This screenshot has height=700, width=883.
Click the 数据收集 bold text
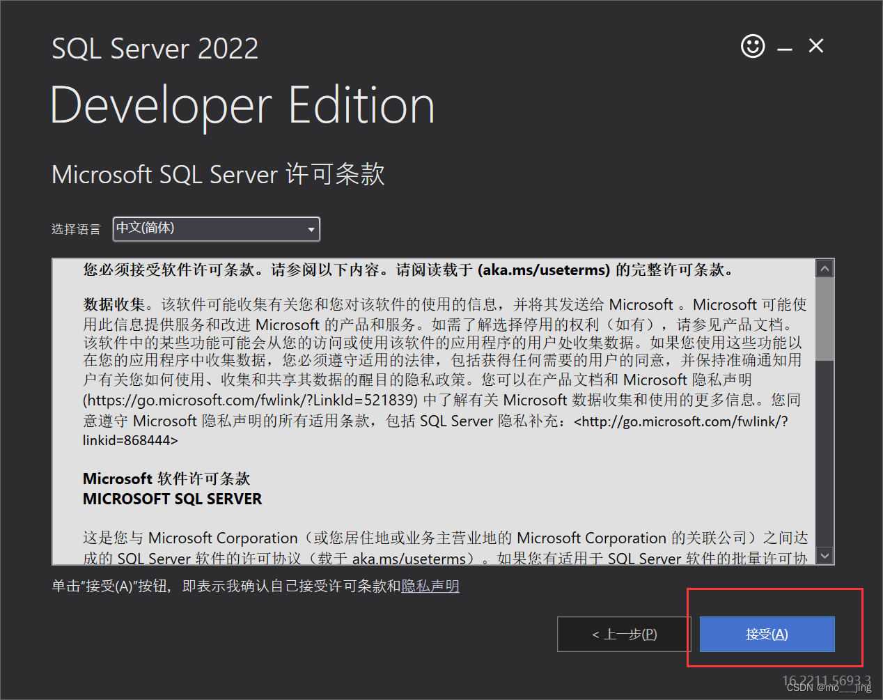(x=114, y=304)
